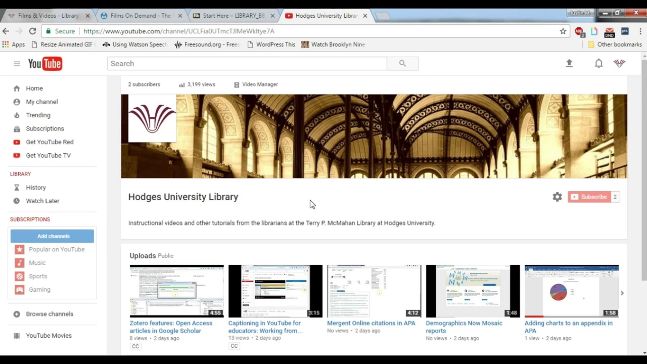Open the 1:48 Demographics Now thumbnail
The width and height of the screenshot is (647, 364).
click(x=473, y=291)
